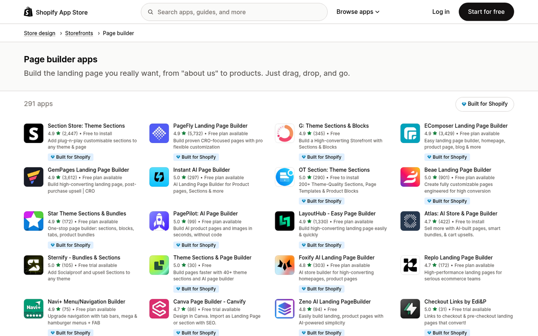The width and height of the screenshot is (538, 336).
Task: Toggle the Built for Shopify filter pill
Action: (485, 104)
